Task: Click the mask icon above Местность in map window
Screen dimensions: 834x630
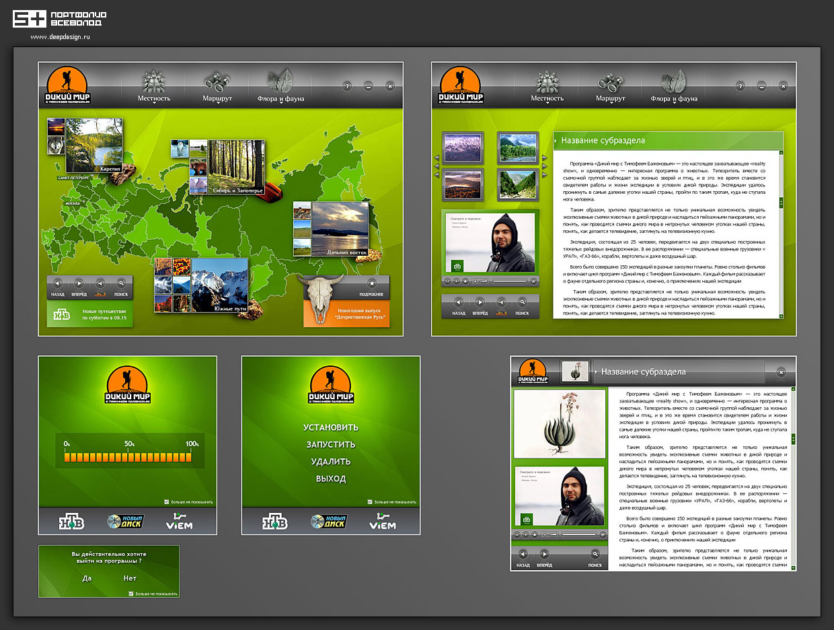Action: pos(154,81)
